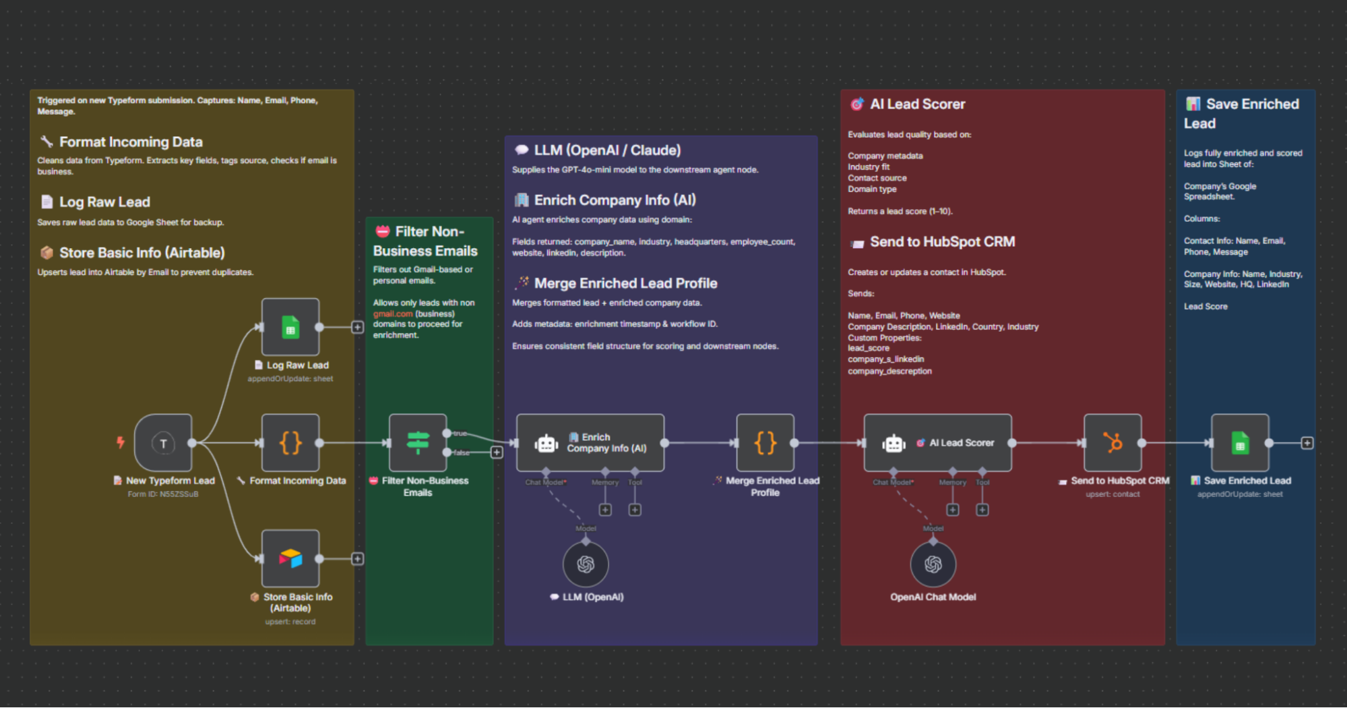The image size is (1347, 708).
Task: Click plus after Store Basic Info output
Action: (x=358, y=558)
